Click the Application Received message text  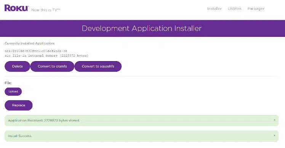click(44, 121)
